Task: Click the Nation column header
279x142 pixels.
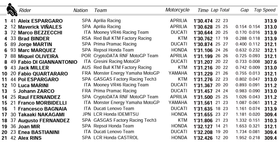Action: tap(80, 10)
